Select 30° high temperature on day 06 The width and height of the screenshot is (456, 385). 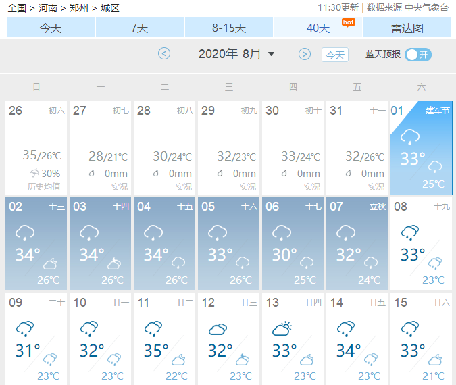pyautogui.click(x=284, y=255)
